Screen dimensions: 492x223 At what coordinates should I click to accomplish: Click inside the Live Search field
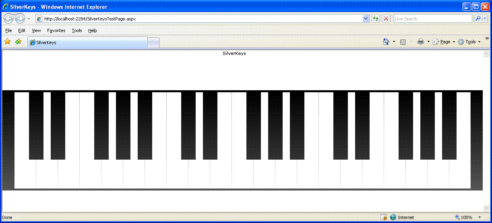pyautogui.click(x=432, y=18)
